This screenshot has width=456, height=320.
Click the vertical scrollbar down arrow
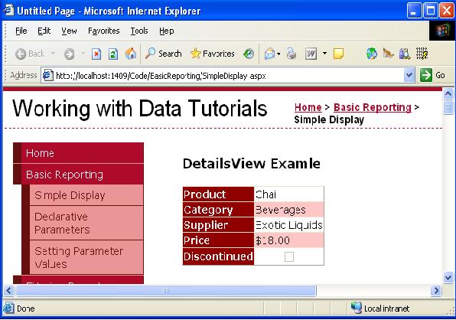click(448, 277)
